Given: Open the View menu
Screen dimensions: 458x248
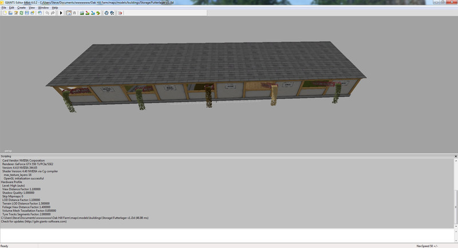Looking at the screenshot, I should click(32, 7).
